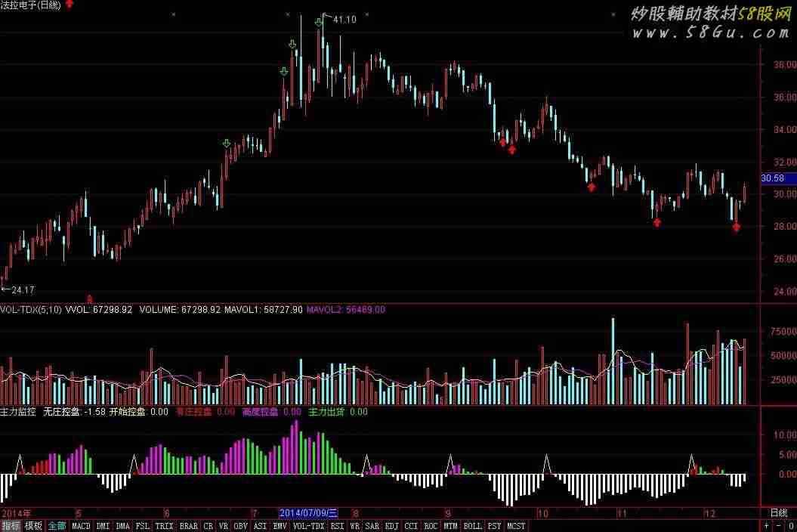Click the 无庄控盘: -1.58 value
Viewport: 797px width, 532px height.
[74, 412]
